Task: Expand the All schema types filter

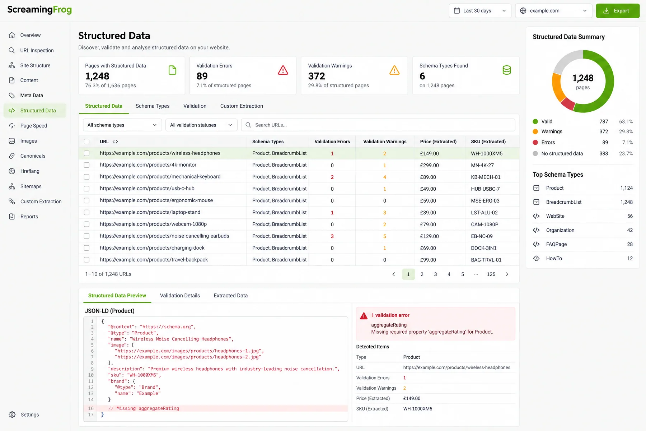Action: tap(122, 125)
